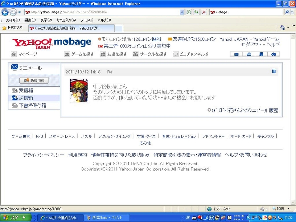Screen dimensions: 296x222
Task: Click the JP language indicator in taskbar
Action: [x=188, y=218]
